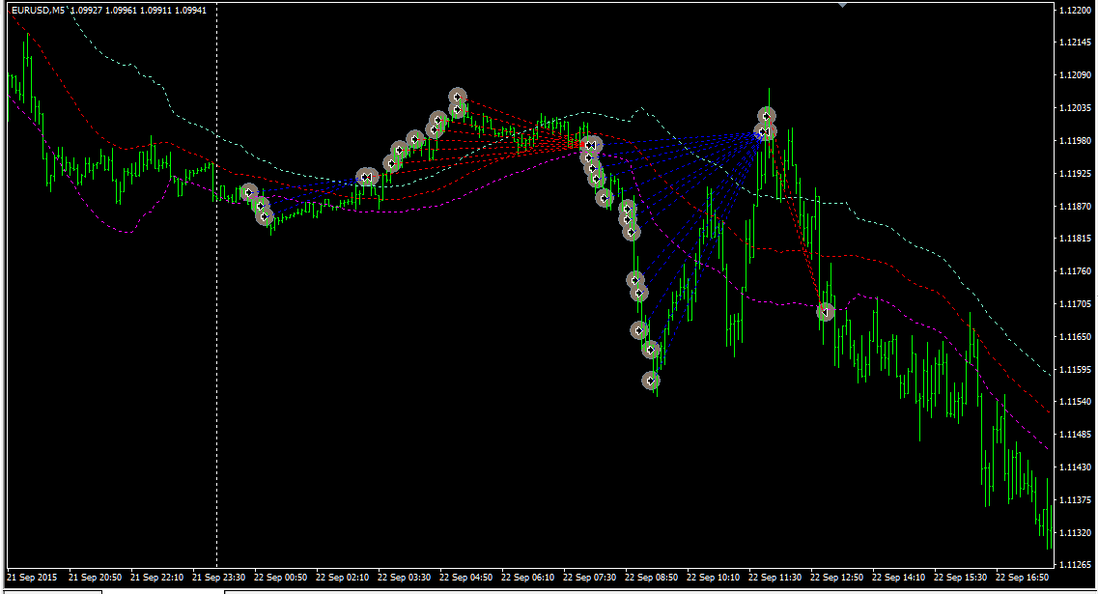Click the 1.12035 price label
The width and height of the screenshot is (1098, 594).
pyautogui.click(x=1075, y=108)
